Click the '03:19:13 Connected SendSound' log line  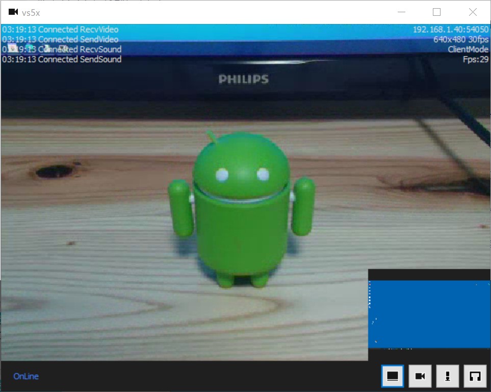62,60
